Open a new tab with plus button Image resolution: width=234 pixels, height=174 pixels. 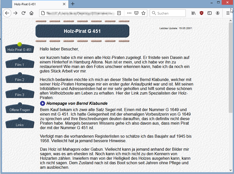[x=73, y=4]
